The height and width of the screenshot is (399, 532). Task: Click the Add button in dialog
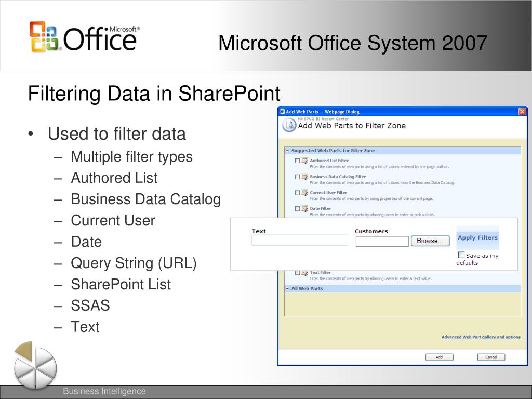point(440,357)
